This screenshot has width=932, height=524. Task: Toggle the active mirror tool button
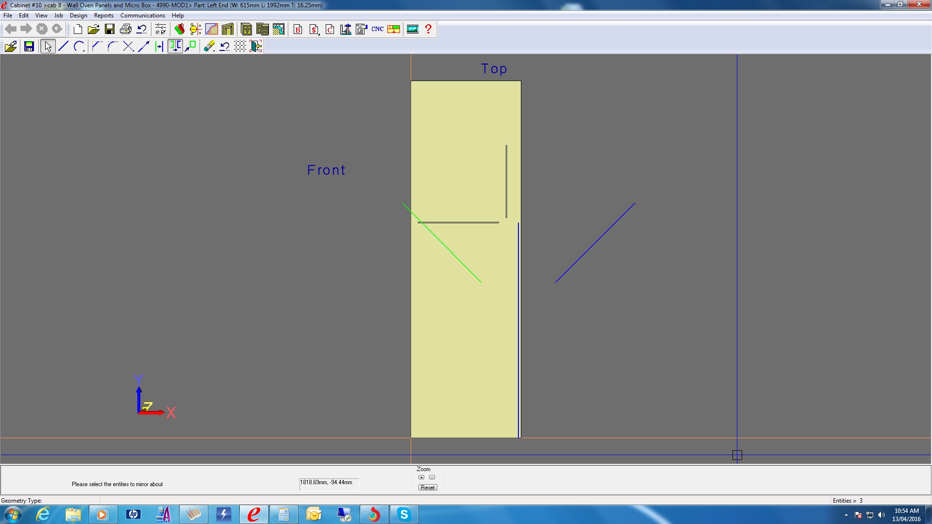(175, 46)
